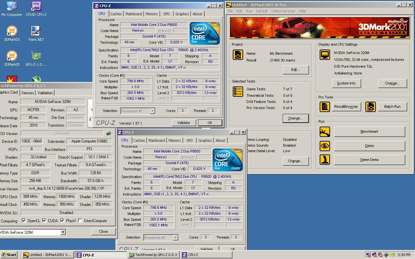Switch to SPD tab in lower CPU-Z

click(189, 141)
